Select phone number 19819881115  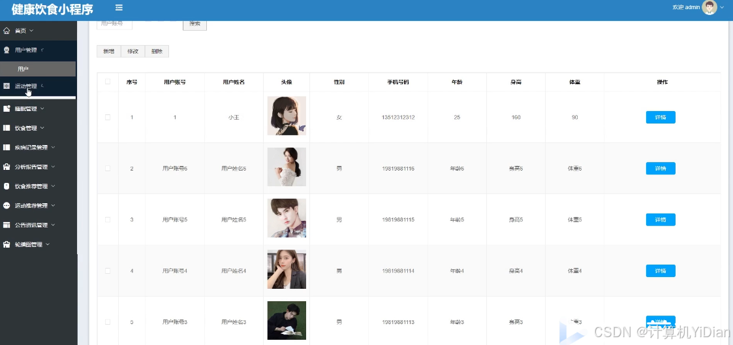click(398, 220)
